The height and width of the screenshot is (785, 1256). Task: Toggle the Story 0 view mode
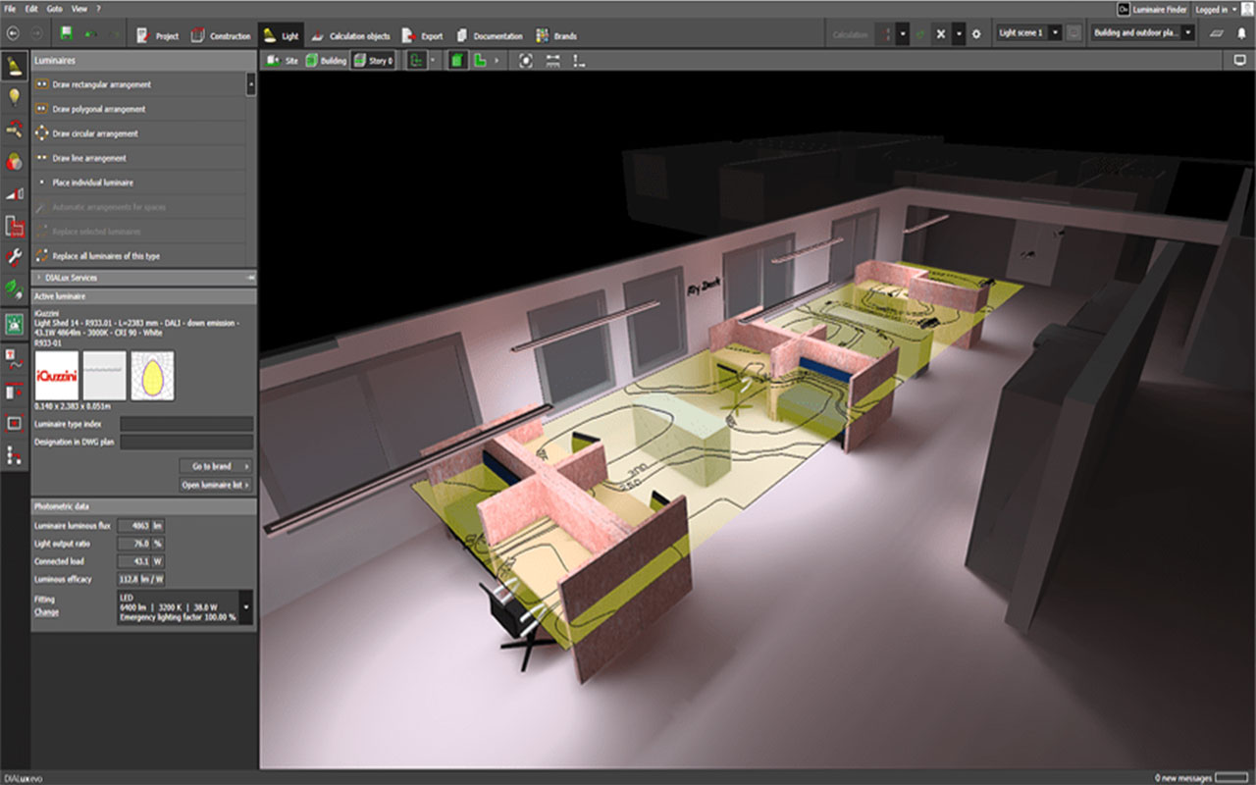pos(373,61)
